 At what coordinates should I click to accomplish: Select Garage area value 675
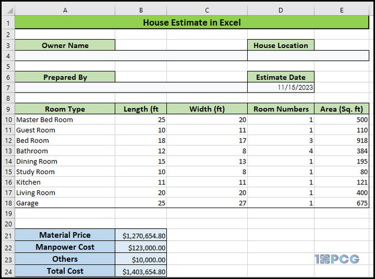(342, 203)
